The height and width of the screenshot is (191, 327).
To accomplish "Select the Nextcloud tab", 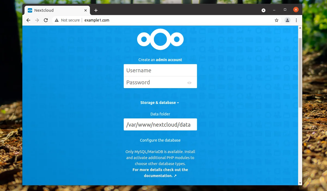I will 57,10.
